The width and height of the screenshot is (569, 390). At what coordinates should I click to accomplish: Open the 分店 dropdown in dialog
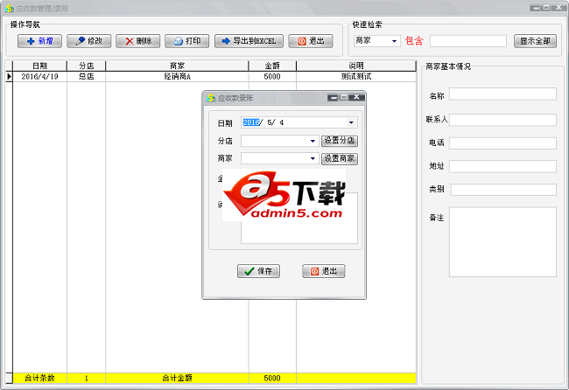pos(313,141)
